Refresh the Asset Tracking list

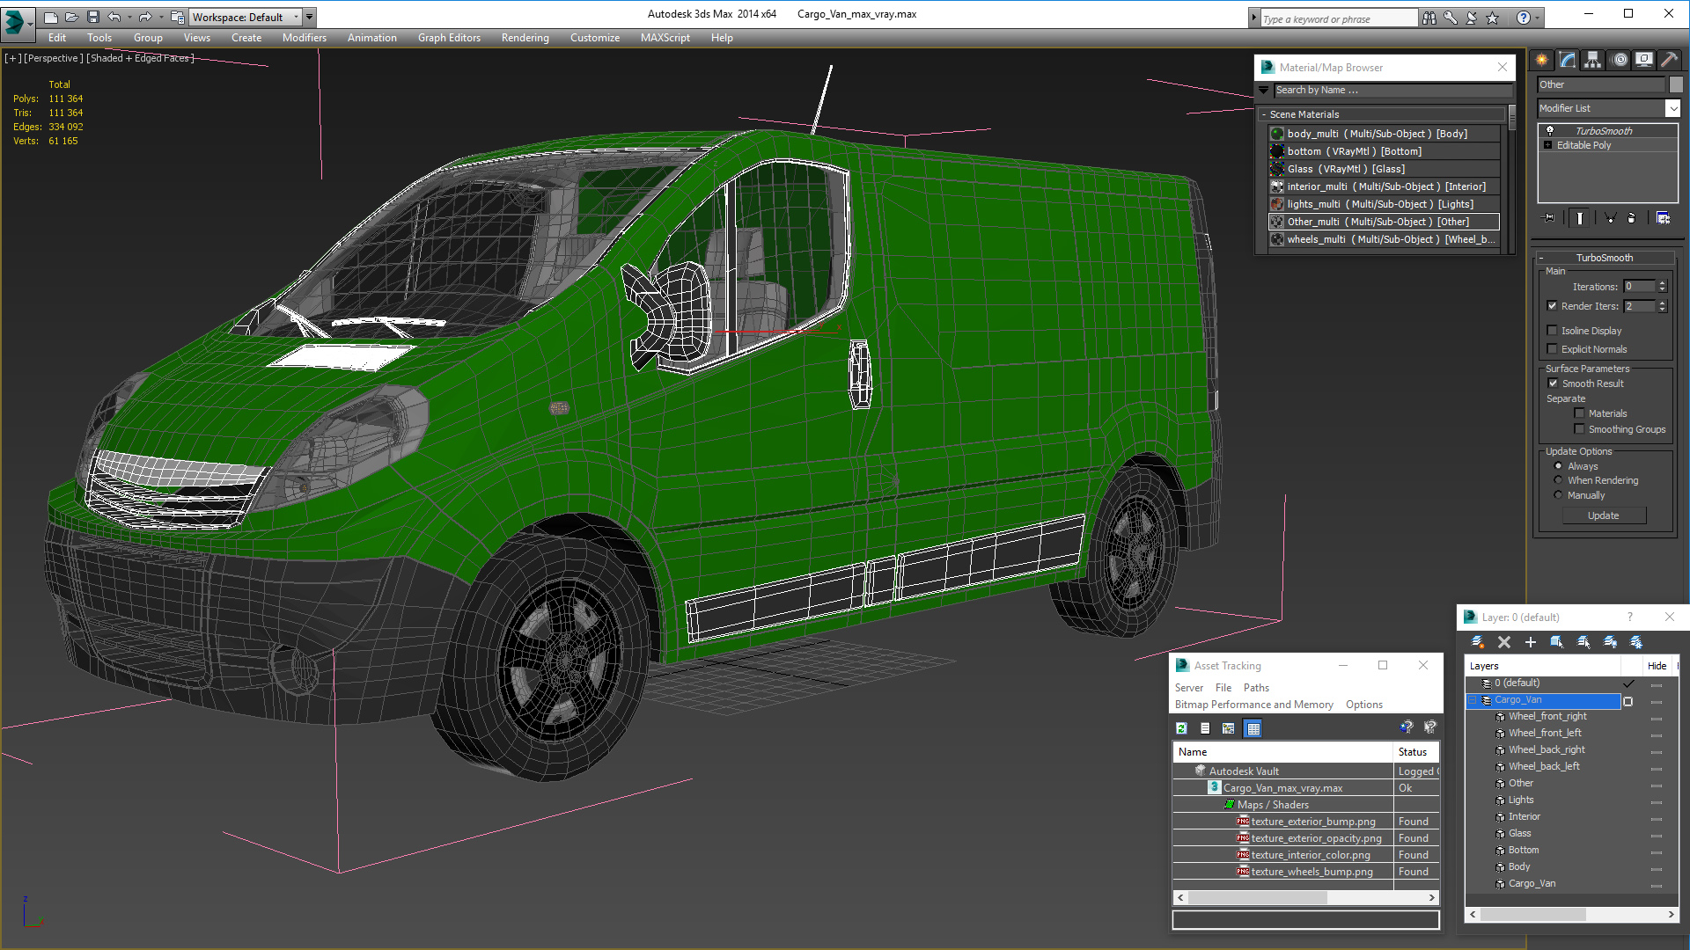click(1182, 728)
